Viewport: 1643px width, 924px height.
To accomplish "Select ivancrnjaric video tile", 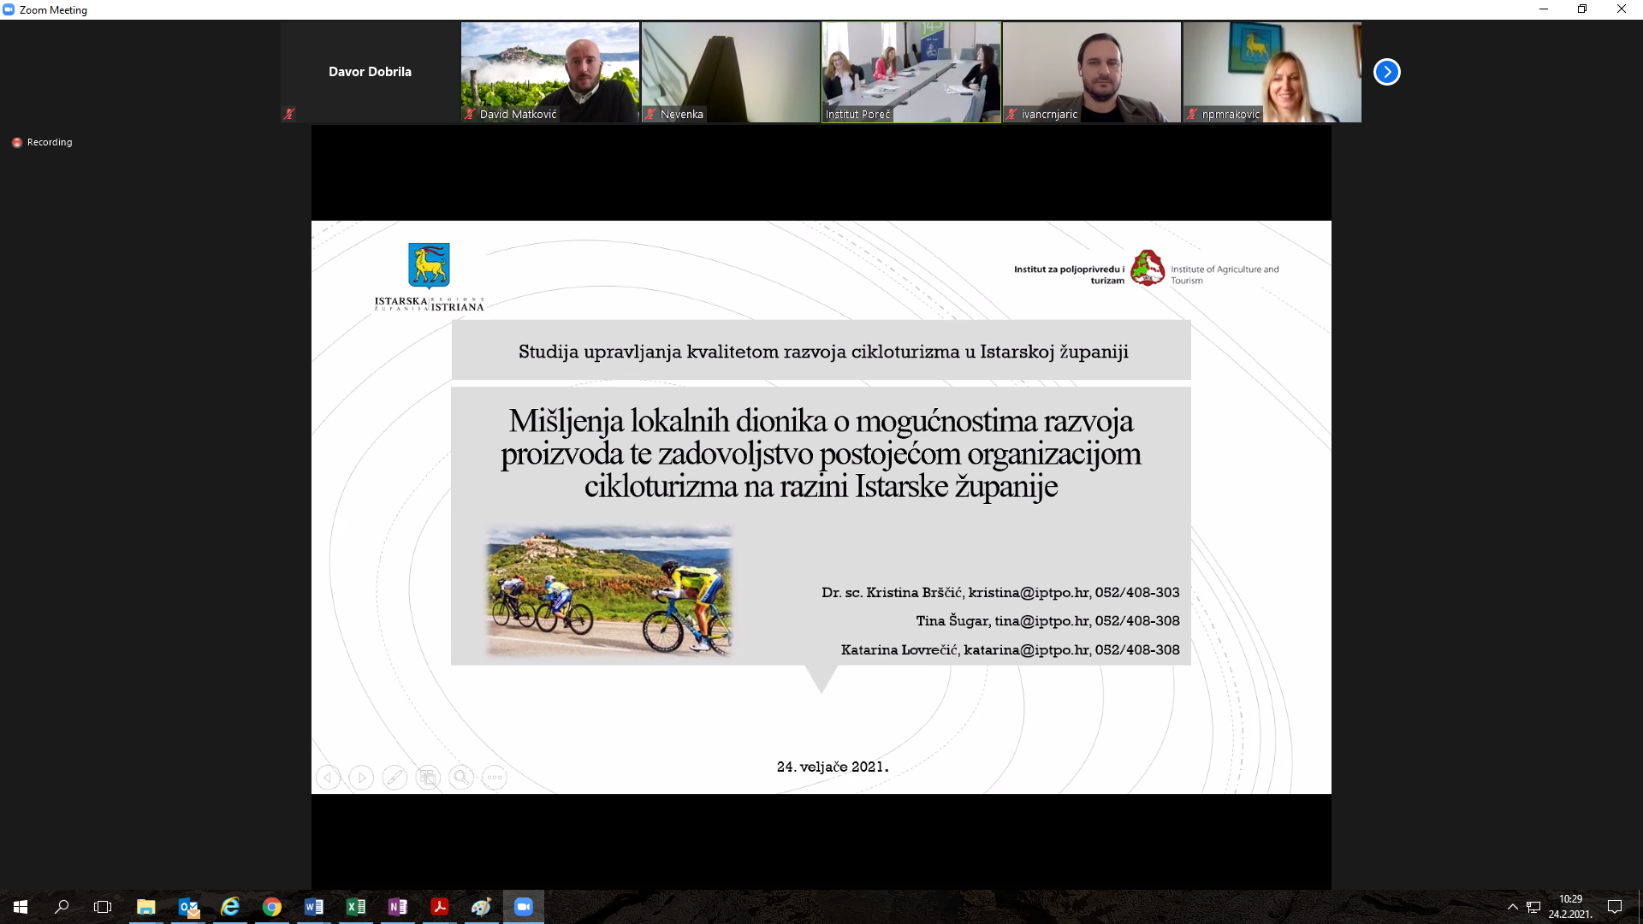I will [x=1092, y=72].
